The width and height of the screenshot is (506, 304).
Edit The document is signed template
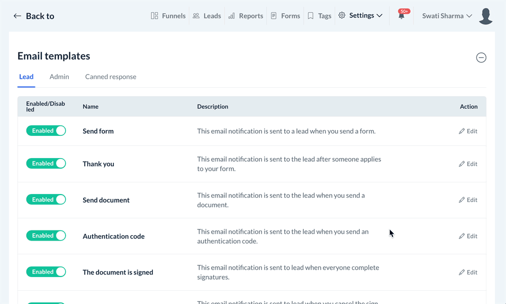click(468, 272)
